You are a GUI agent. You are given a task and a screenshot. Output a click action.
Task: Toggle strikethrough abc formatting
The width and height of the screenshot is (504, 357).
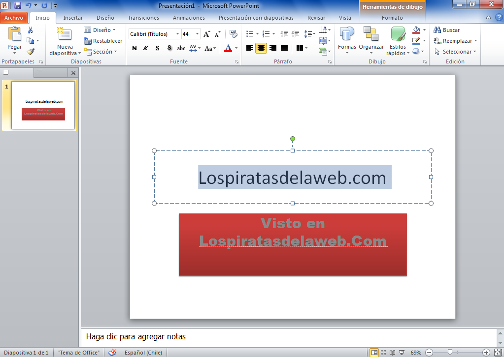coord(181,48)
